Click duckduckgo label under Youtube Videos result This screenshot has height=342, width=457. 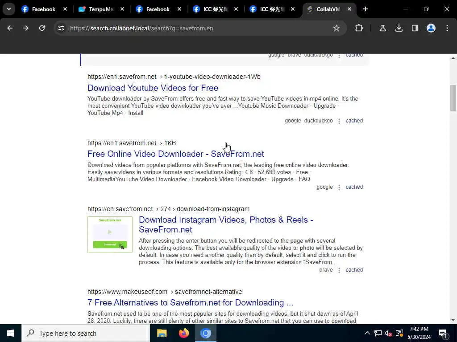pyautogui.click(x=318, y=121)
